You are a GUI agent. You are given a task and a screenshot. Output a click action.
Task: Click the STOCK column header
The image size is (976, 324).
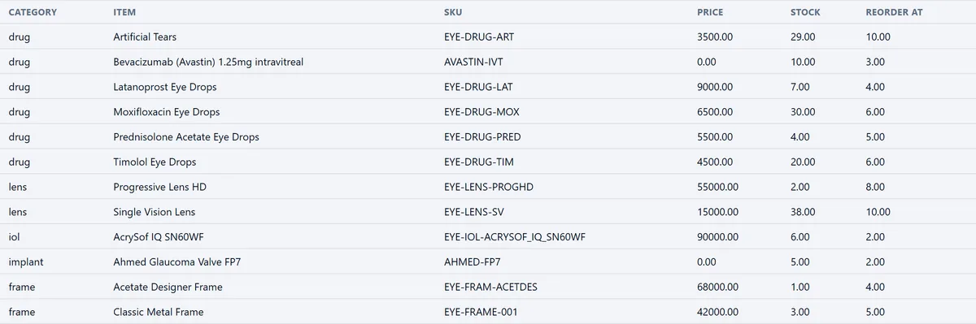pyautogui.click(x=805, y=12)
